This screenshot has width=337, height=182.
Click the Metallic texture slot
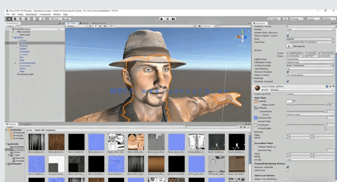[x=256, y=108]
